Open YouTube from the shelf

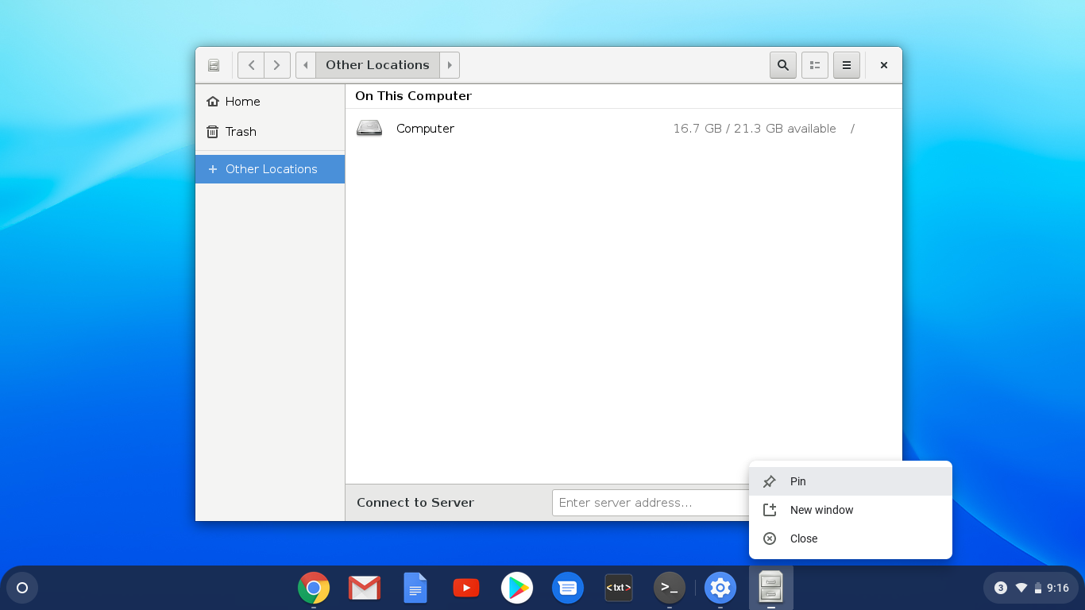tap(466, 588)
